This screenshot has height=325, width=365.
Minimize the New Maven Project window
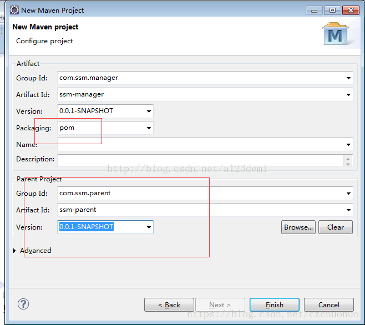314,11
